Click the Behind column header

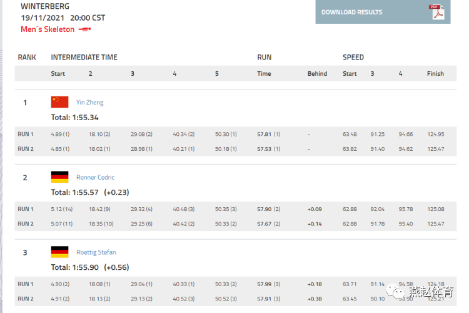(x=317, y=74)
